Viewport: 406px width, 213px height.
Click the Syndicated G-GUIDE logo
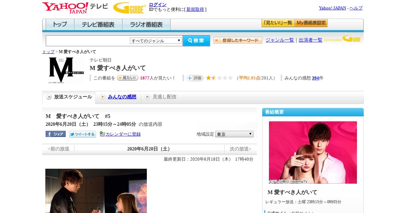coord(342,39)
